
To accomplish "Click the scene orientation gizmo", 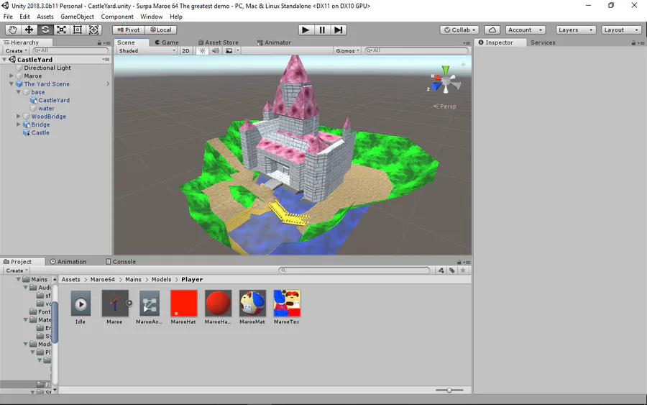I will pos(446,81).
